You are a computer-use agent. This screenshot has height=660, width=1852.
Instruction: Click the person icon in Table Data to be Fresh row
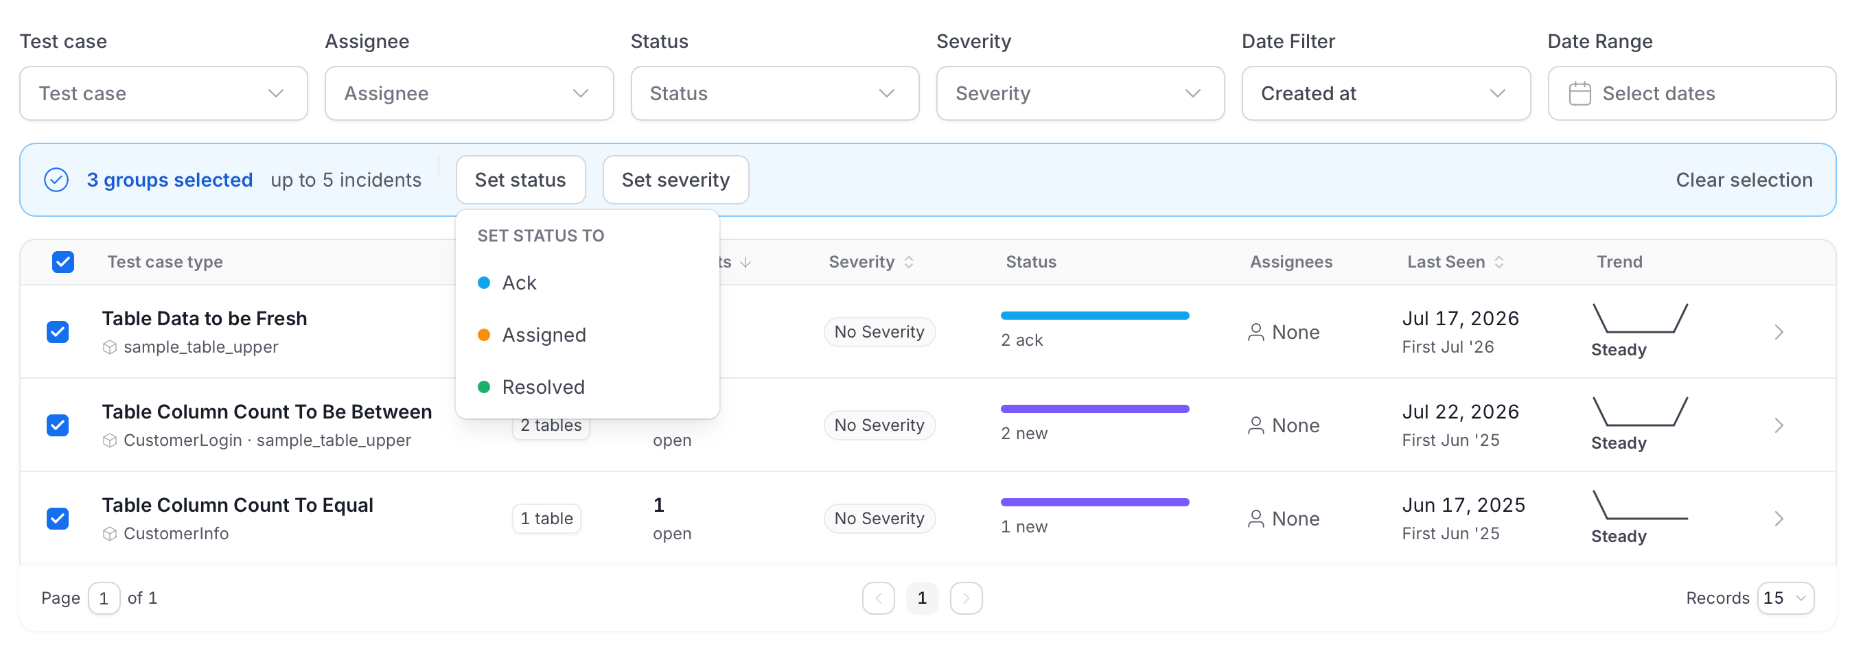click(1255, 332)
